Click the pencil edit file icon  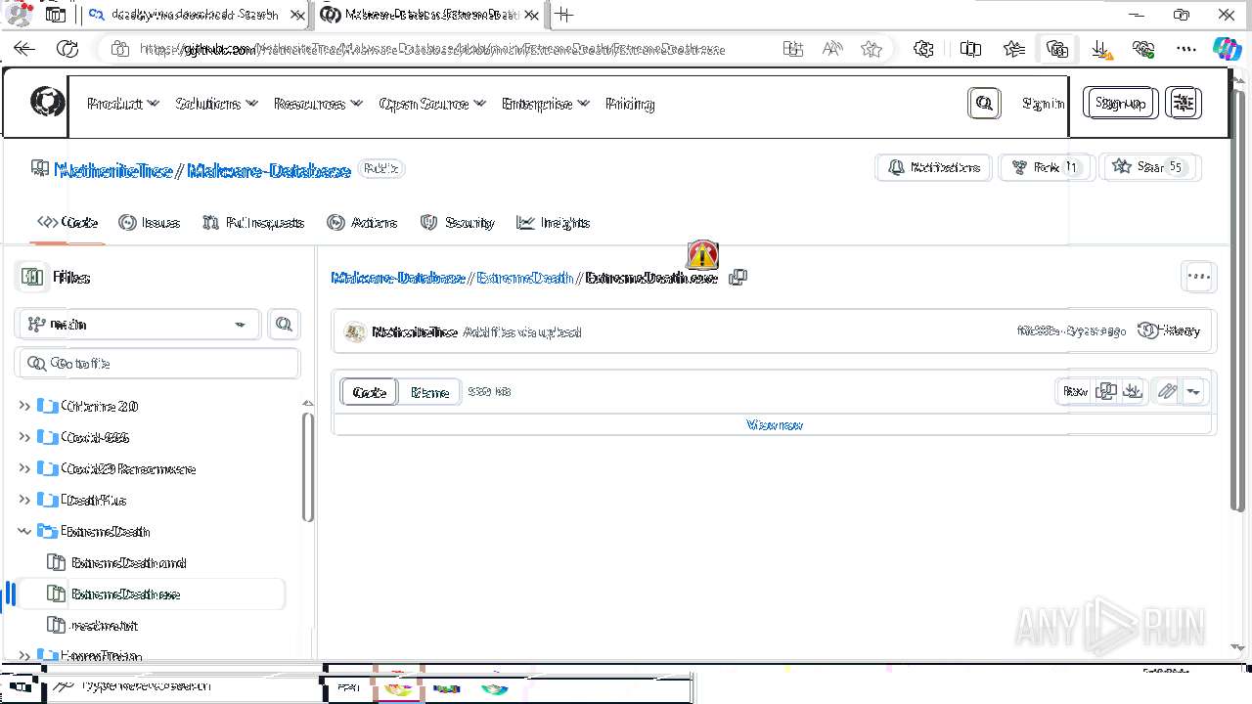1167,391
